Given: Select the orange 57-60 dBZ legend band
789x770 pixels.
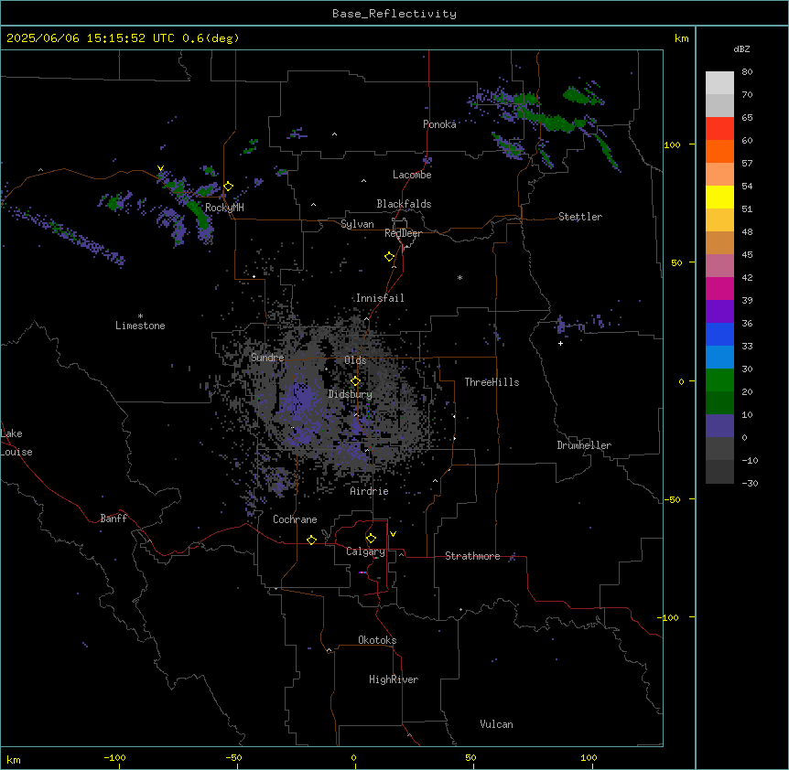Looking at the screenshot, I should coord(719,152).
